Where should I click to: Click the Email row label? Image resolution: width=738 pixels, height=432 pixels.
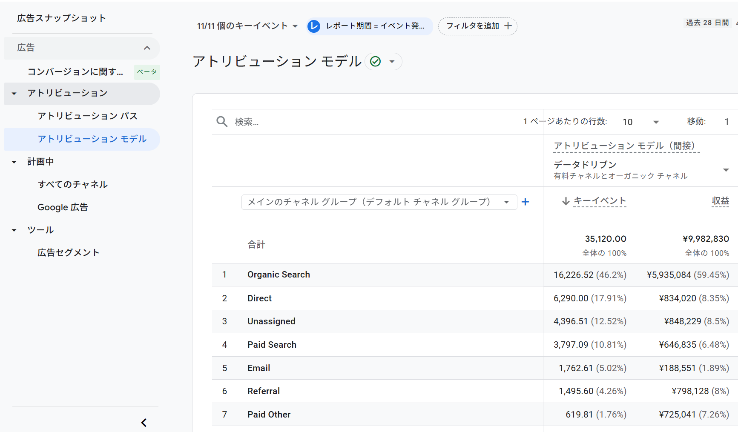[258, 368]
